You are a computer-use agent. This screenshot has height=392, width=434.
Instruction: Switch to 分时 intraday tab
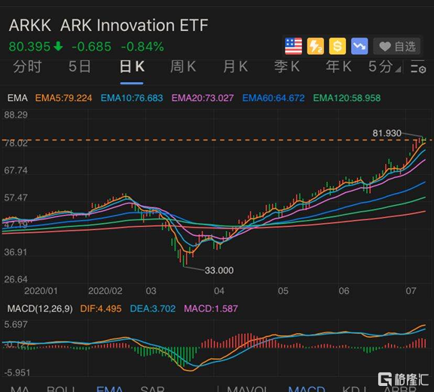coord(27,67)
